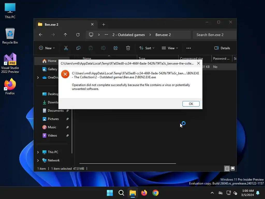Open Videos in navigation pane
Screen dimensions: 265x199
coord(50,136)
